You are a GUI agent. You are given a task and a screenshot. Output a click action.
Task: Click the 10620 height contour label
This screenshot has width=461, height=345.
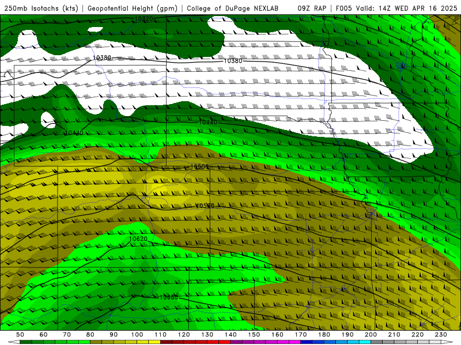click(x=138, y=239)
